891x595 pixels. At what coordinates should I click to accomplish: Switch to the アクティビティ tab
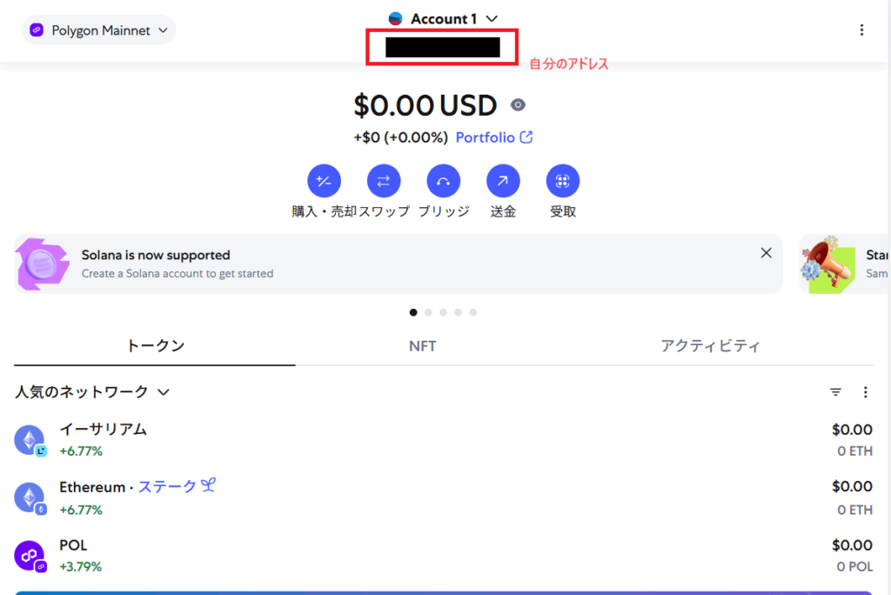[x=710, y=346]
